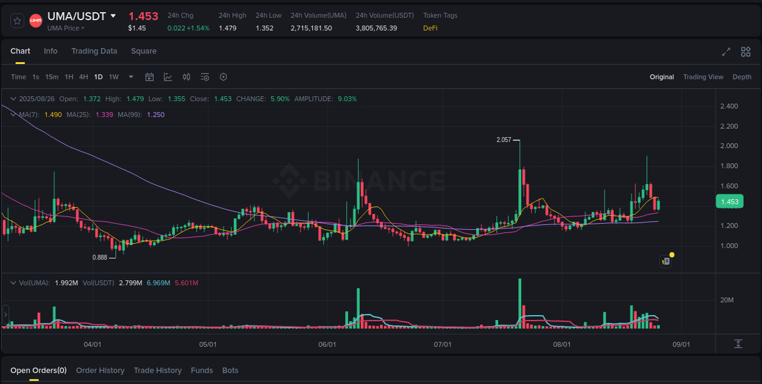
Task: Collapse the OHLC info row chevron
Action: coord(13,98)
